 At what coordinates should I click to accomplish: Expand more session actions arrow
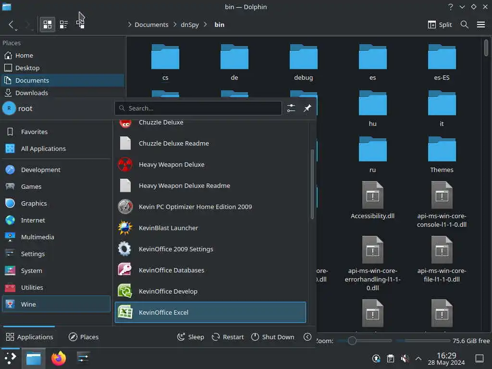click(x=307, y=337)
